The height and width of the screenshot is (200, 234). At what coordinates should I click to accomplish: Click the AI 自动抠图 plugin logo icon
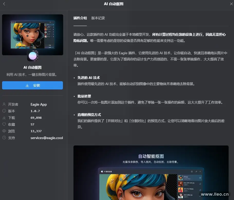pos(33,56)
